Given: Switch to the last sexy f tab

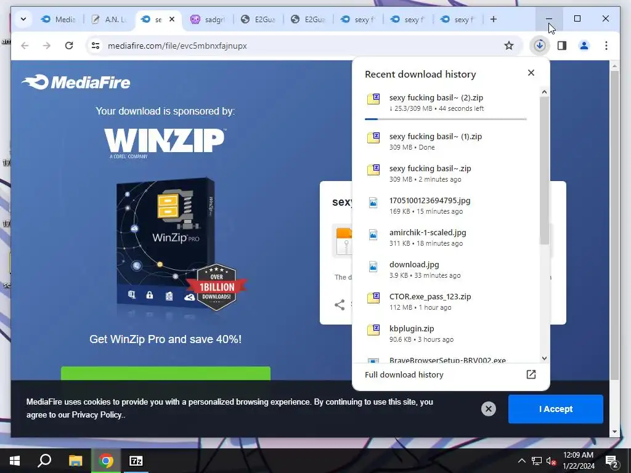Looking at the screenshot, I should click(x=458, y=19).
